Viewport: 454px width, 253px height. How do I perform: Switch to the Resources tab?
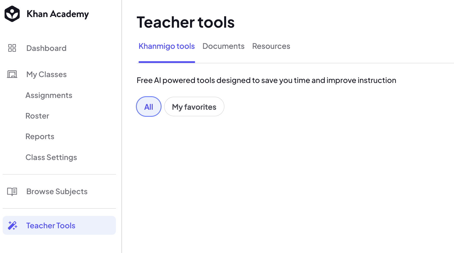click(271, 46)
